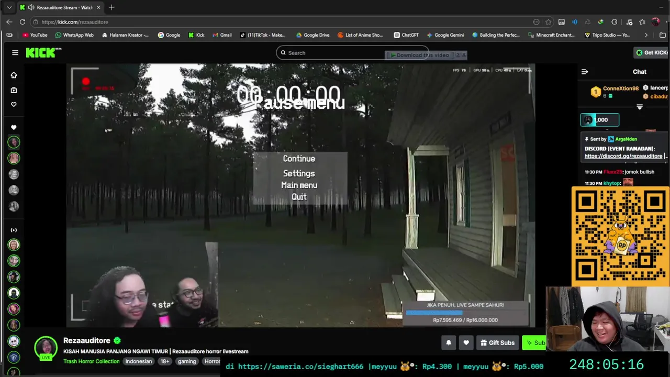Click the 18+ tag
Screen dimensions: 670x377
(165, 361)
